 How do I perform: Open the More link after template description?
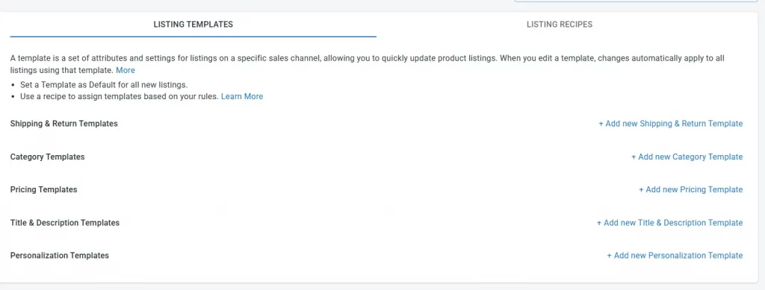(126, 70)
